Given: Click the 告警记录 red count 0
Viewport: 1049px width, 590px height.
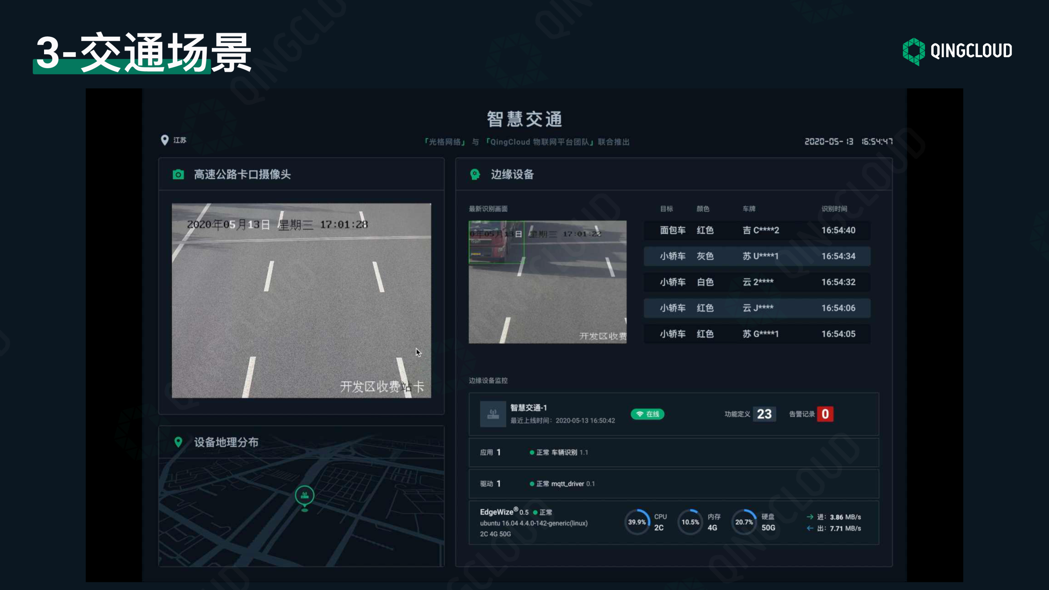Looking at the screenshot, I should point(825,414).
